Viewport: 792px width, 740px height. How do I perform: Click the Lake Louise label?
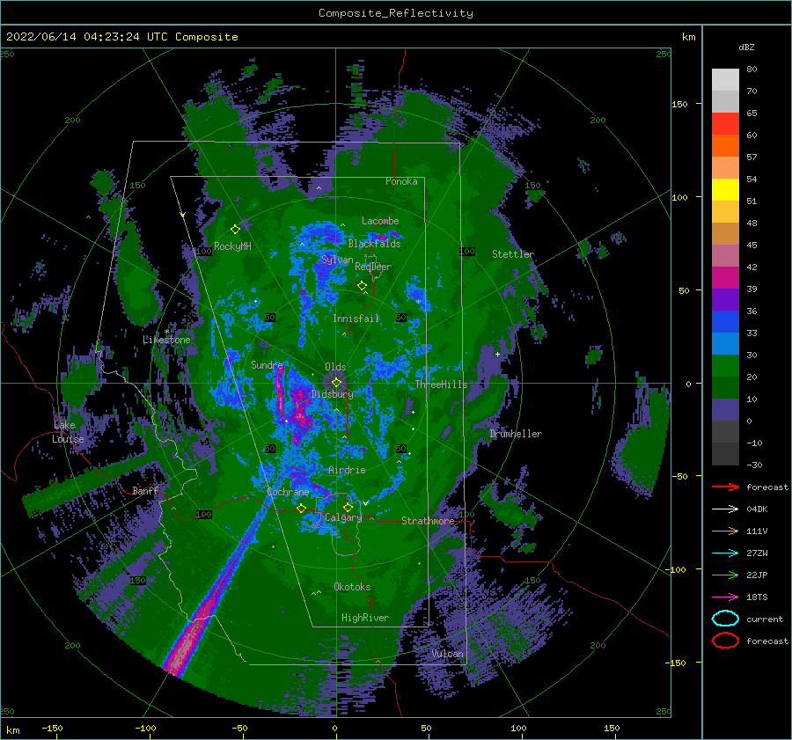click(x=68, y=432)
